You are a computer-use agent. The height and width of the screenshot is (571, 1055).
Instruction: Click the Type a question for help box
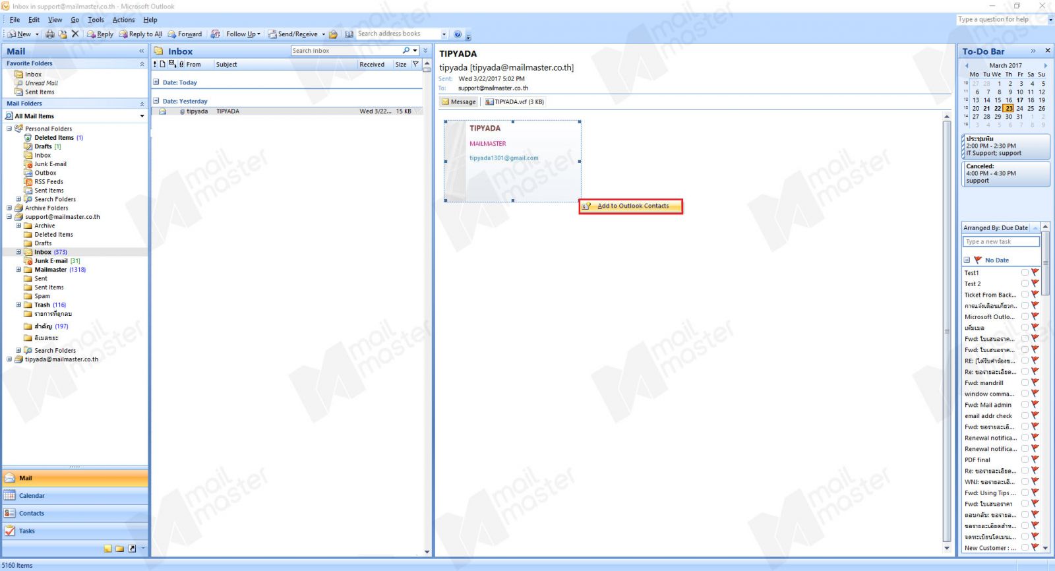[x=1002, y=20]
